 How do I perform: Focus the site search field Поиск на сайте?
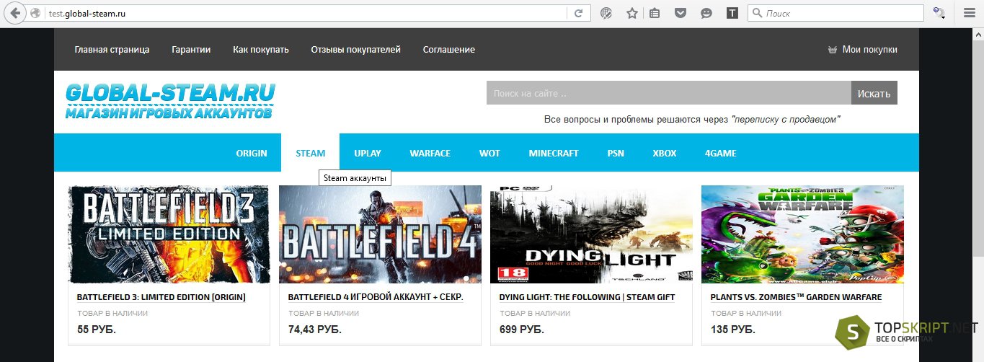point(669,93)
